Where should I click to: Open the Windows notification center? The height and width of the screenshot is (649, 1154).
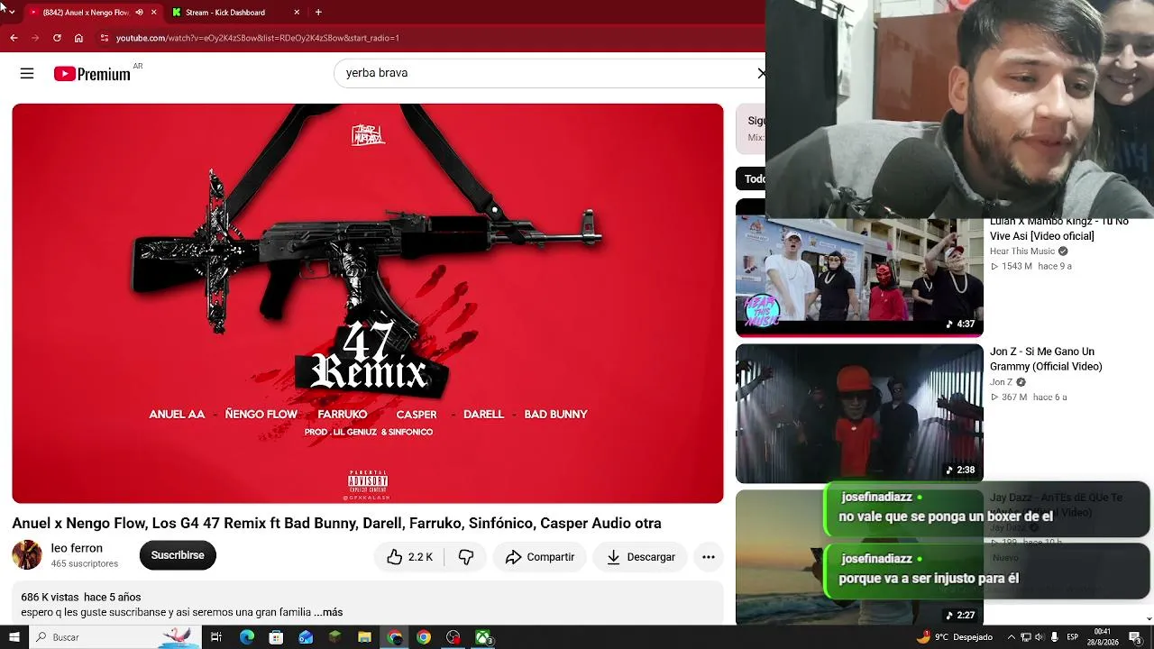(x=1135, y=637)
